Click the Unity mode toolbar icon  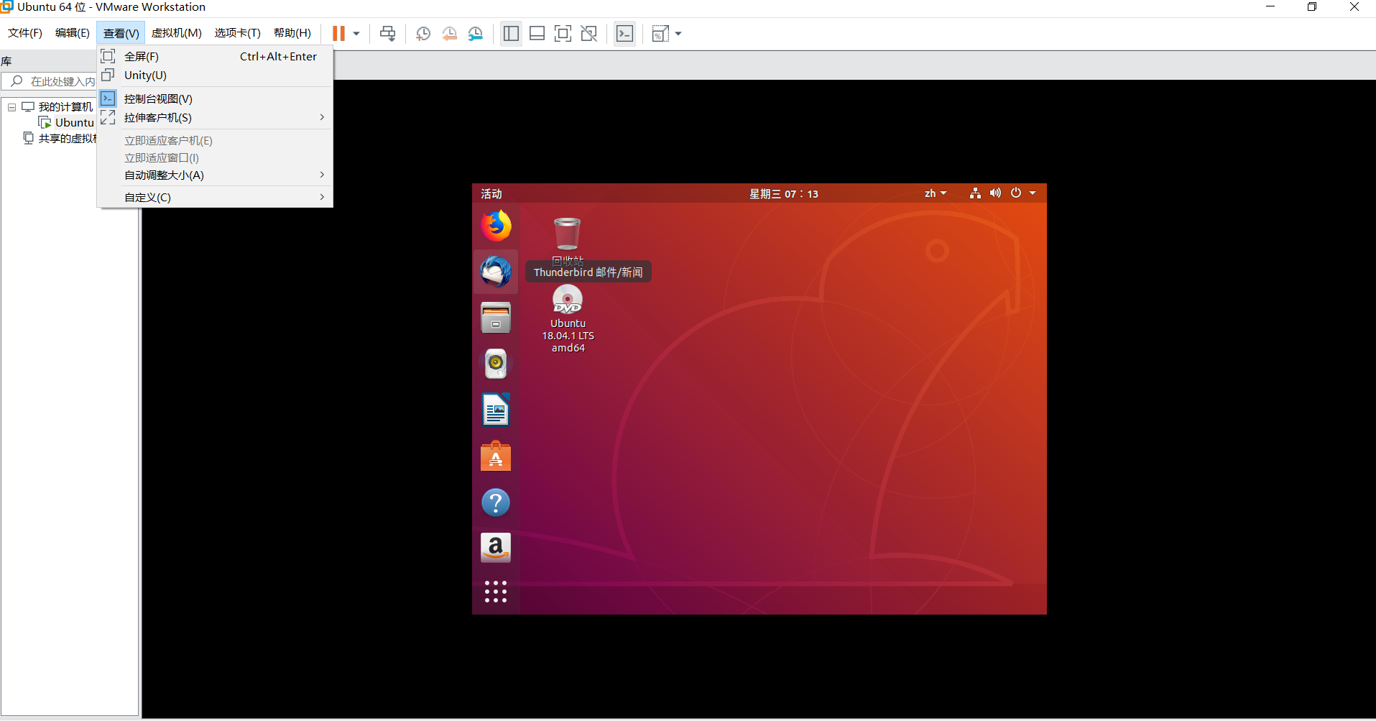point(589,34)
